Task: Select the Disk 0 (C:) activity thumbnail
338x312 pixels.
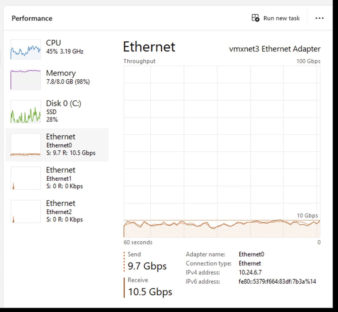Action: coord(26,112)
